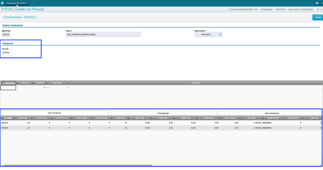Select the first 2019/01 row with 72,00
Viewport: 323px width, 170px height.
point(161,123)
